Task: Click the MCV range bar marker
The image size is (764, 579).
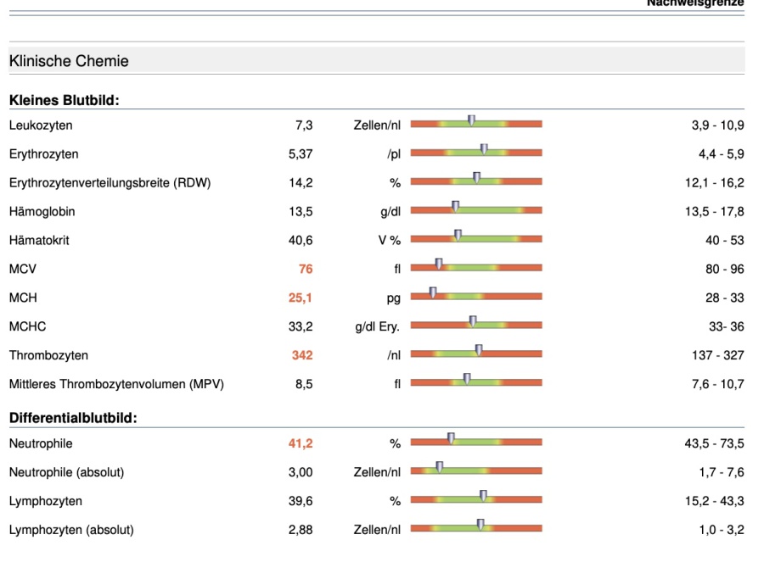Action: pyautogui.click(x=439, y=264)
